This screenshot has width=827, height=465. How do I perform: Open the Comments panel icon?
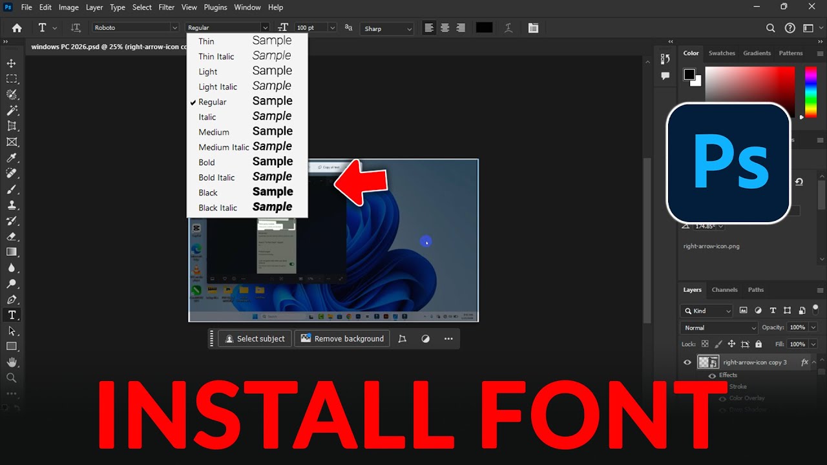click(x=665, y=76)
